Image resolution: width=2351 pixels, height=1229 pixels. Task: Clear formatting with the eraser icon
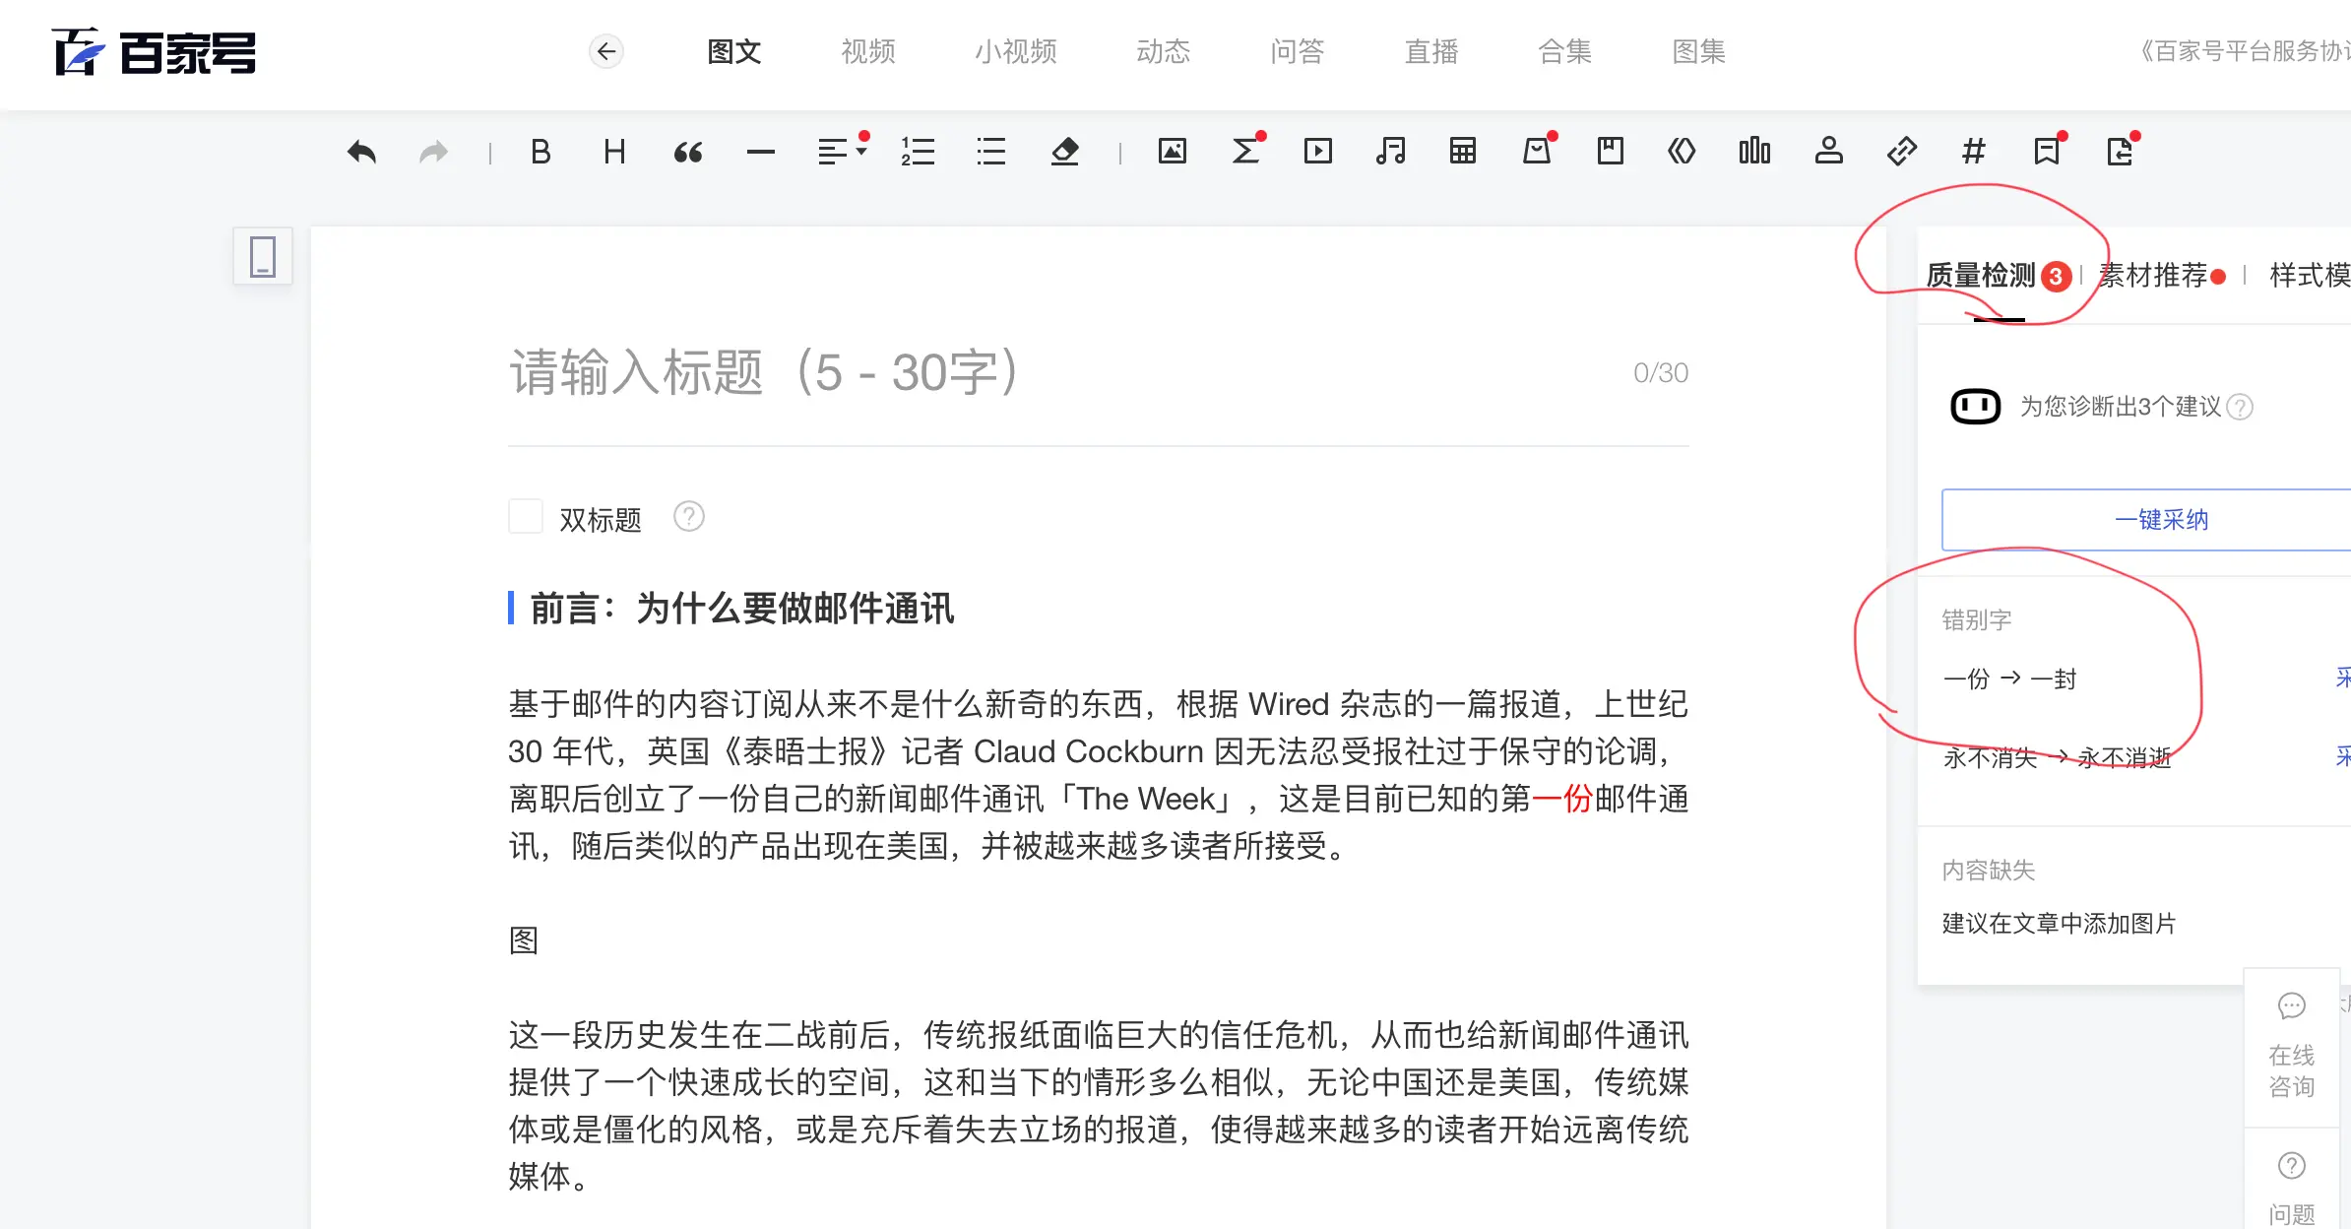(1065, 152)
